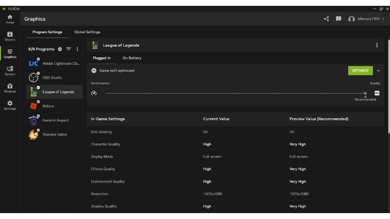Screen dimensions: 390x219
Task: Open the programs list three-dot menu
Action: pyautogui.click(x=77, y=49)
